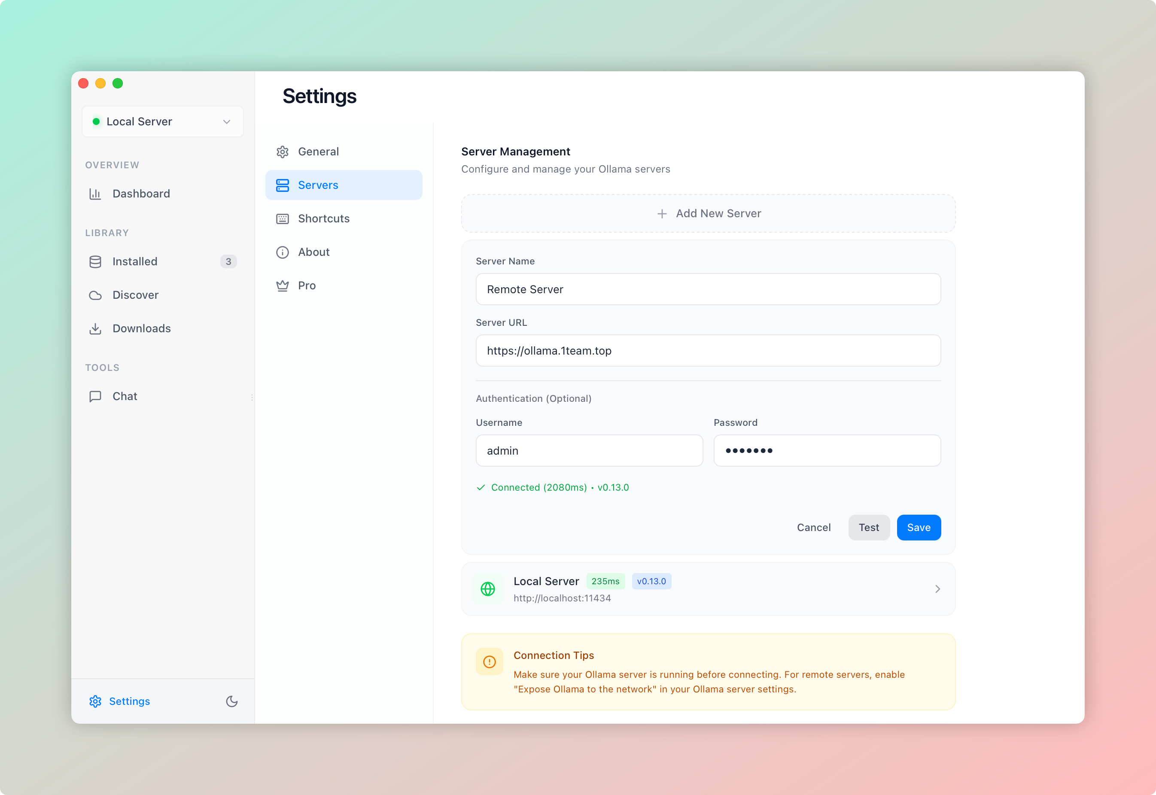Click the General gear icon
The image size is (1156, 795).
click(283, 152)
